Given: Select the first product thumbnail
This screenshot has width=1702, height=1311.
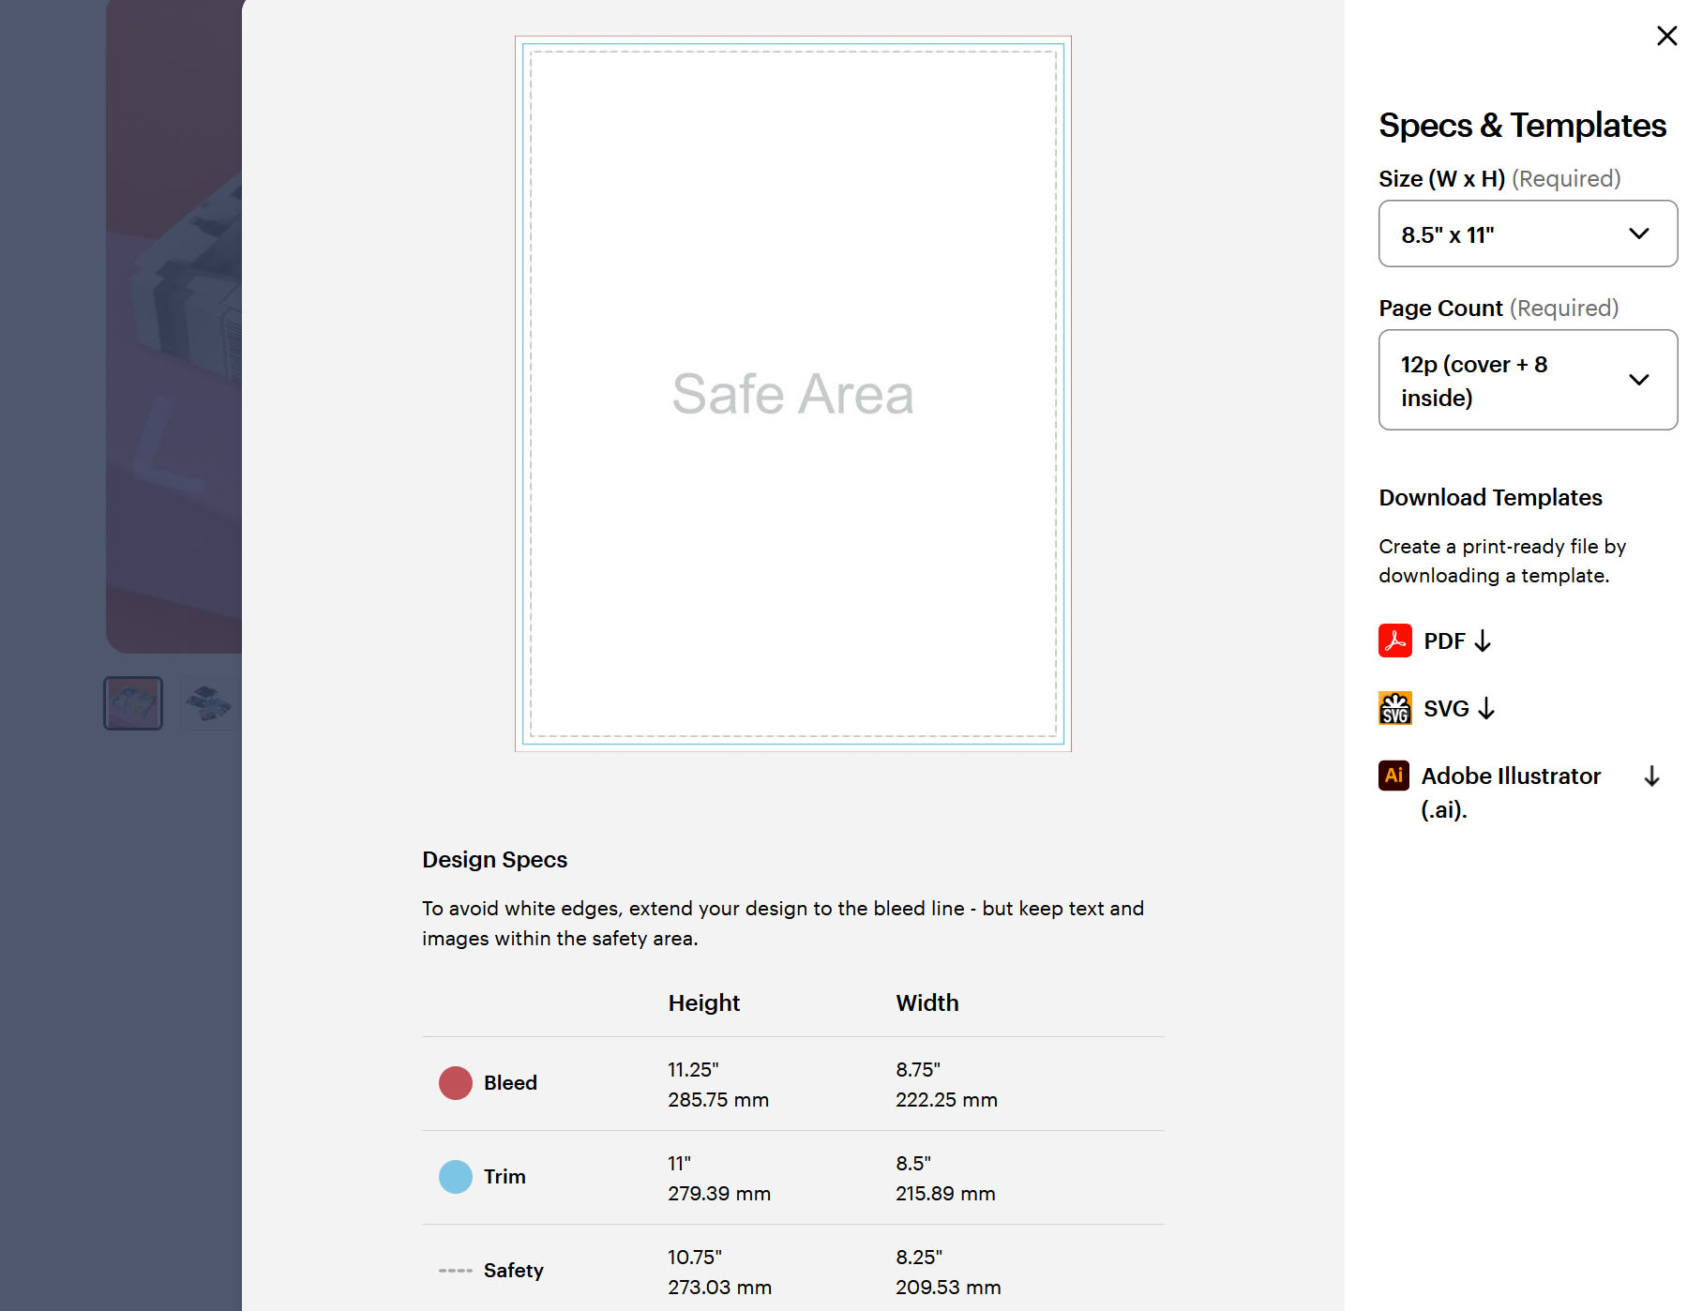Looking at the screenshot, I should pyautogui.click(x=133, y=703).
